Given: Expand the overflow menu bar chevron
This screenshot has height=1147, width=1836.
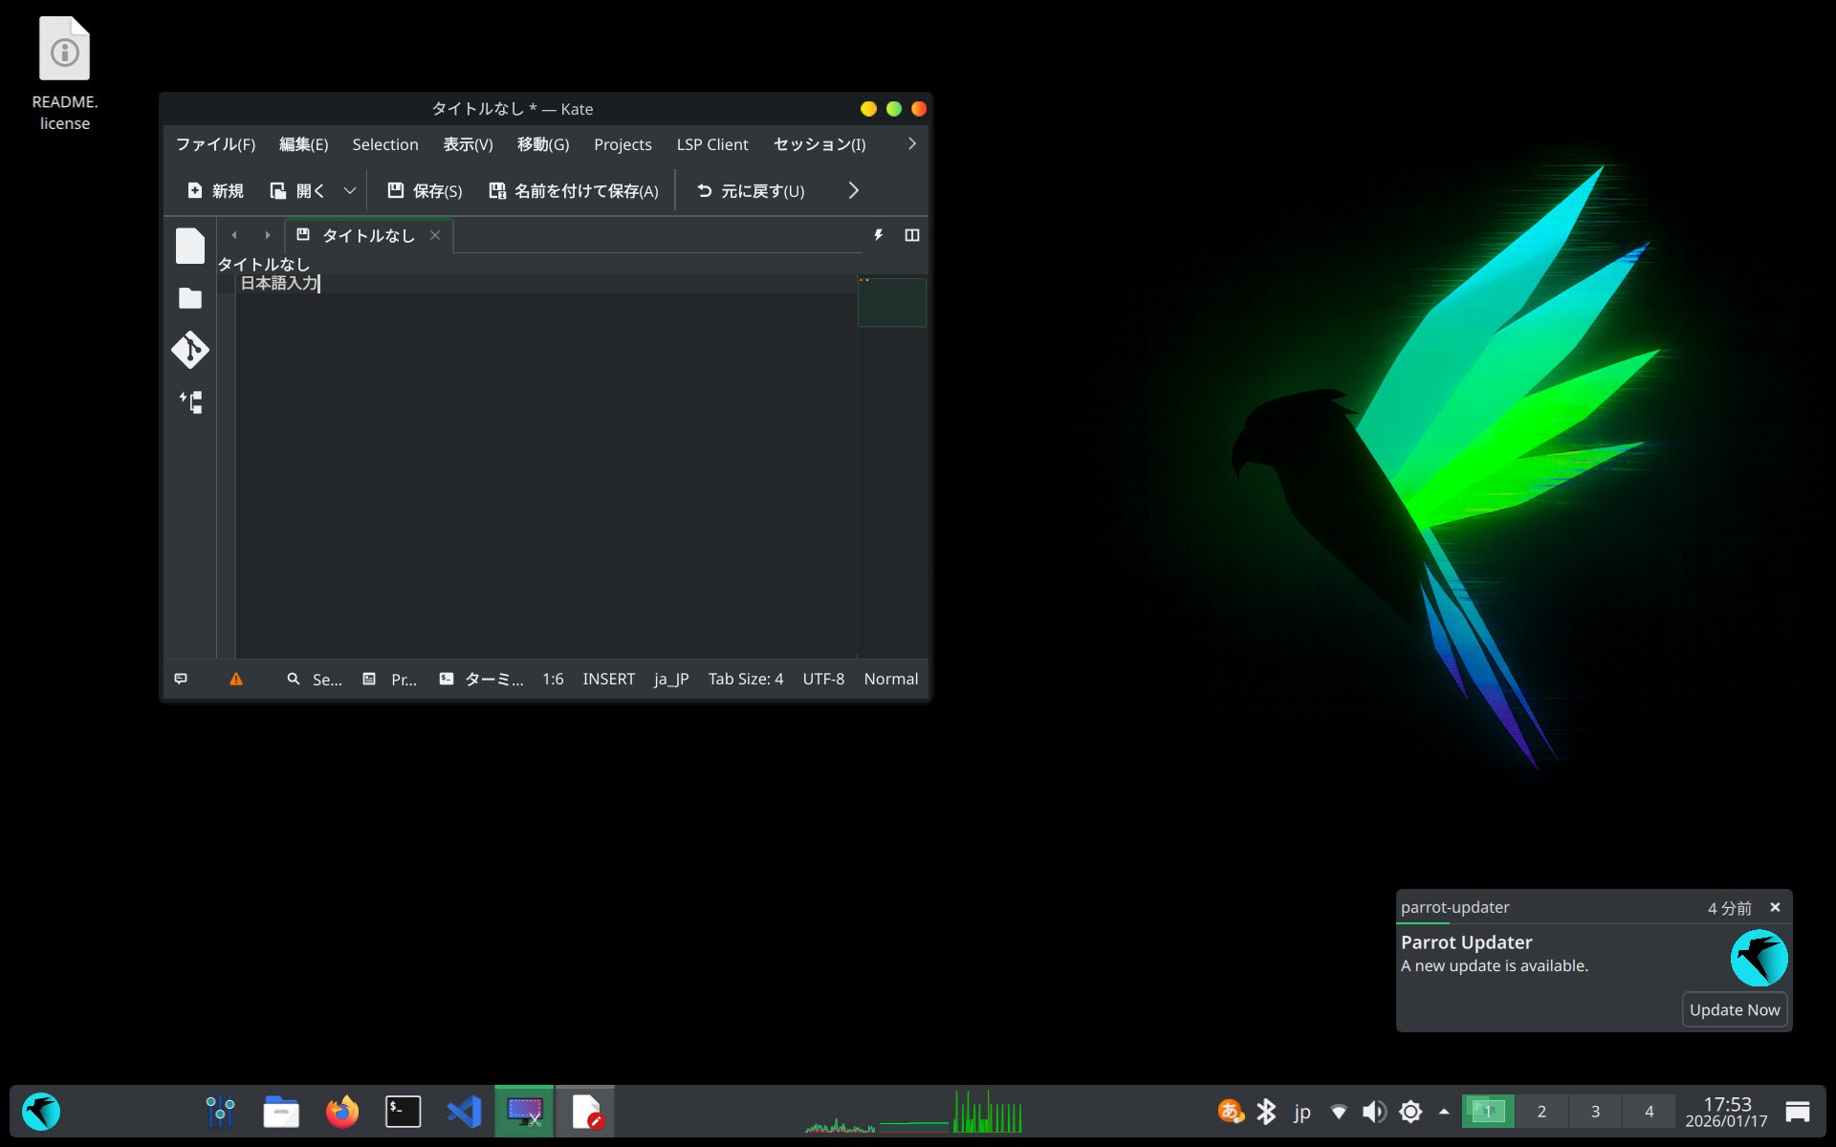Looking at the screenshot, I should 911,143.
